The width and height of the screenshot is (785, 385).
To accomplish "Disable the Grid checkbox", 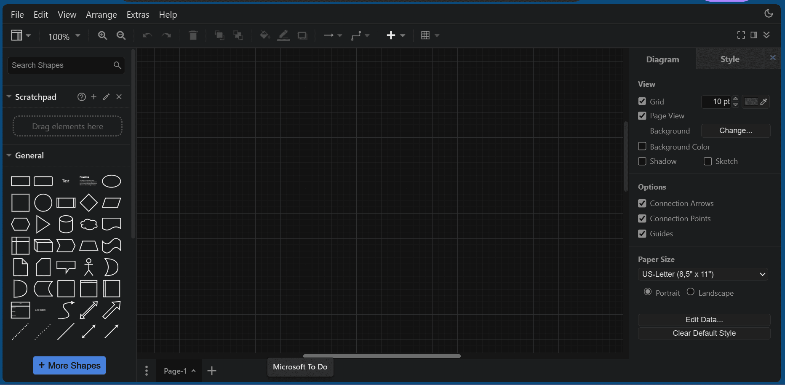I will click(x=642, y=102).
